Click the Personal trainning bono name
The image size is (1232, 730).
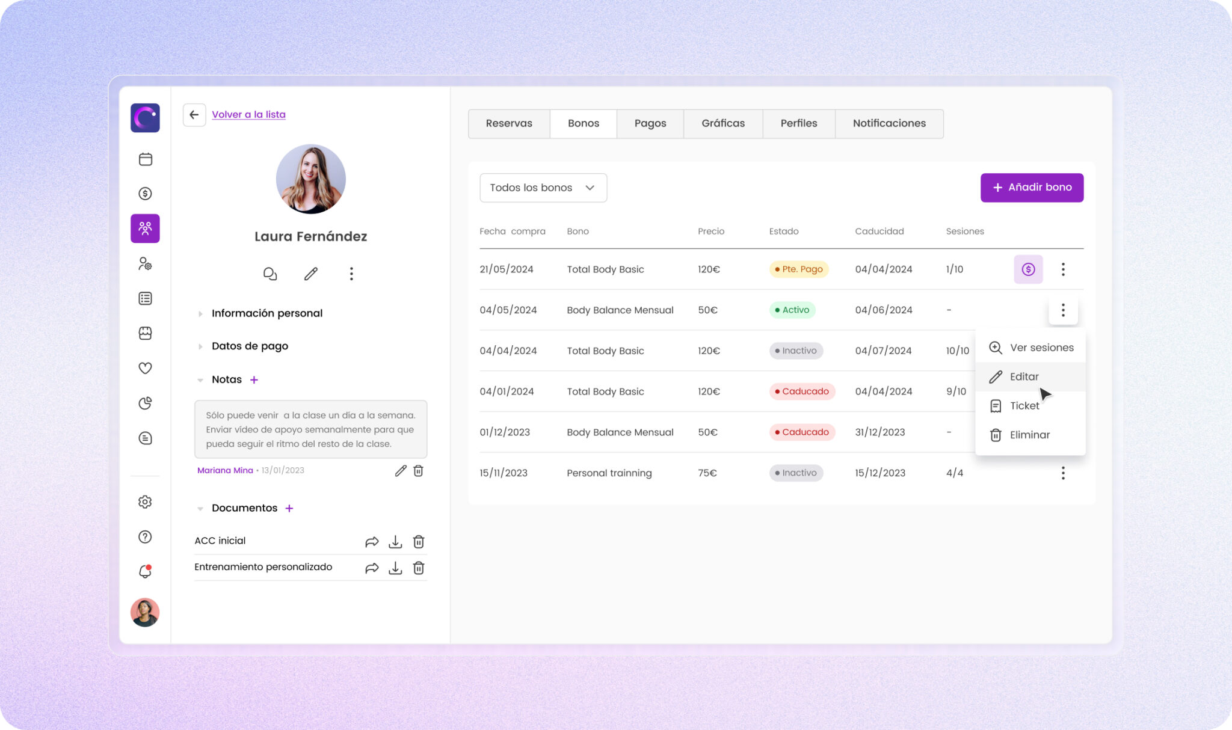[609, 473]
